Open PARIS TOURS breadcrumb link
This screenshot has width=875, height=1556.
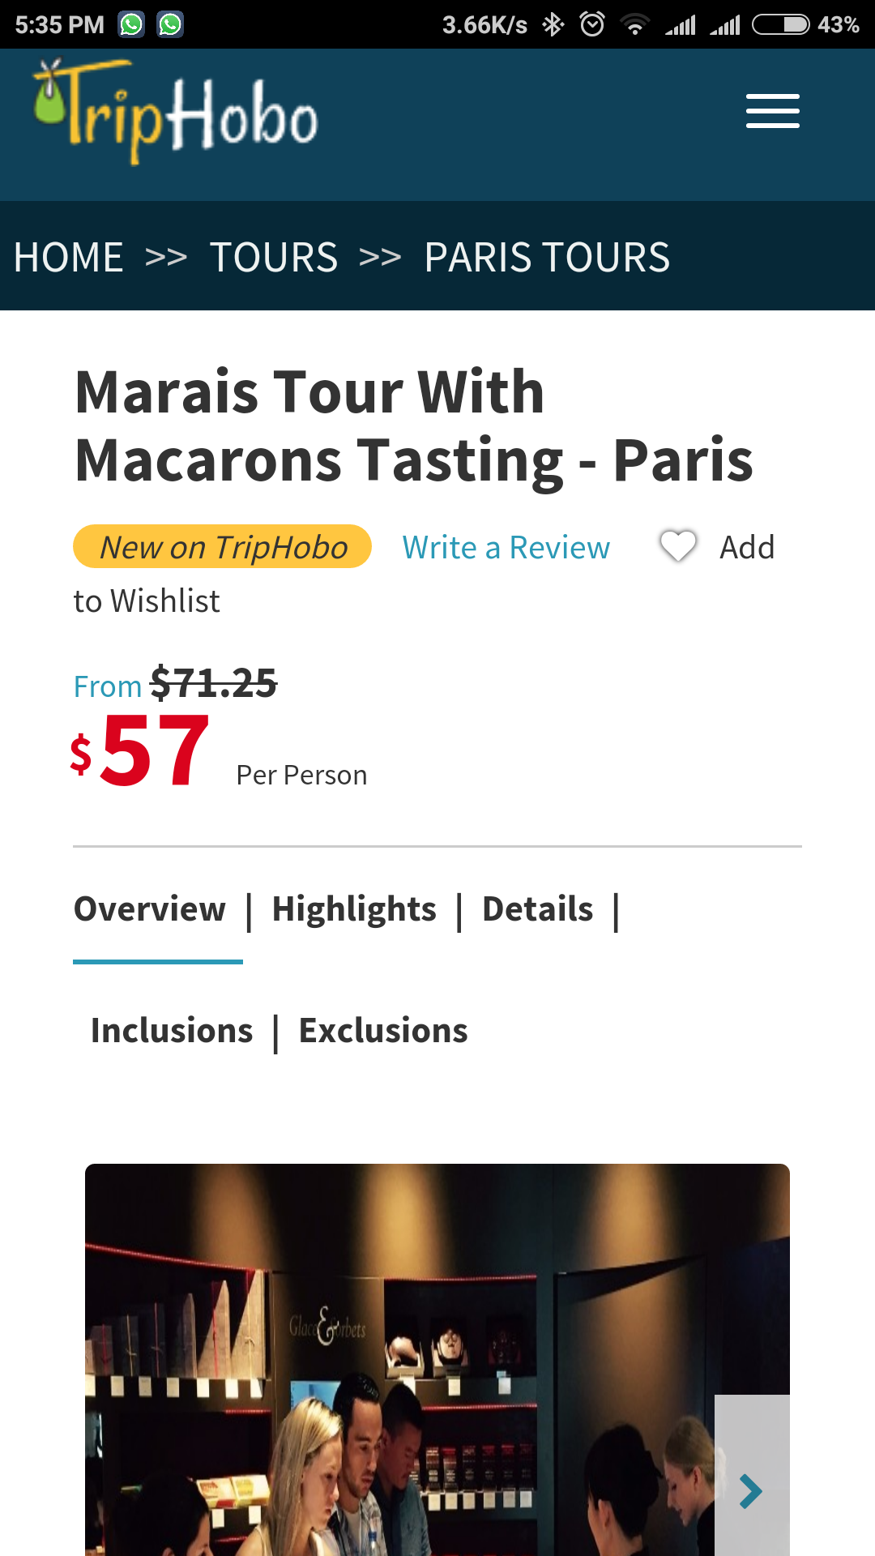pos(547,258)
